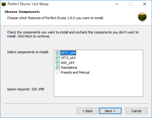Click the greyed Presets and Manual checkbox
Image resolution: width=152 pixels, height=118 pixels.
[58, 72]
